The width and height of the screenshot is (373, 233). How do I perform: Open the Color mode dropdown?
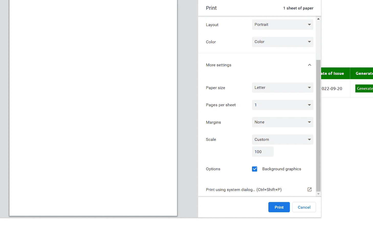(x=282, y=42)
